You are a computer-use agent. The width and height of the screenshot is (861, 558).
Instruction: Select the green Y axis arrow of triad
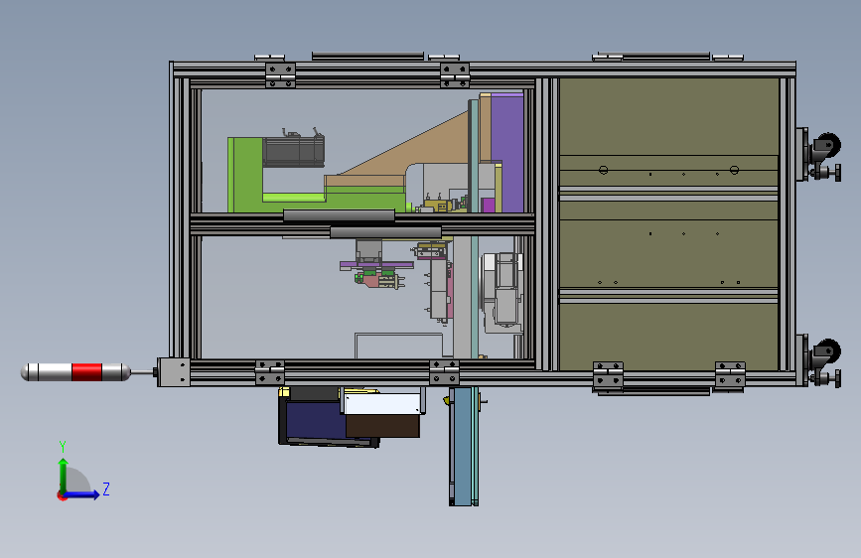[64, 476]
